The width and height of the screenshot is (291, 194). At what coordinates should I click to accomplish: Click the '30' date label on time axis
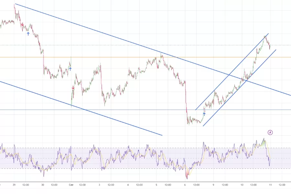tap(43, 185)
